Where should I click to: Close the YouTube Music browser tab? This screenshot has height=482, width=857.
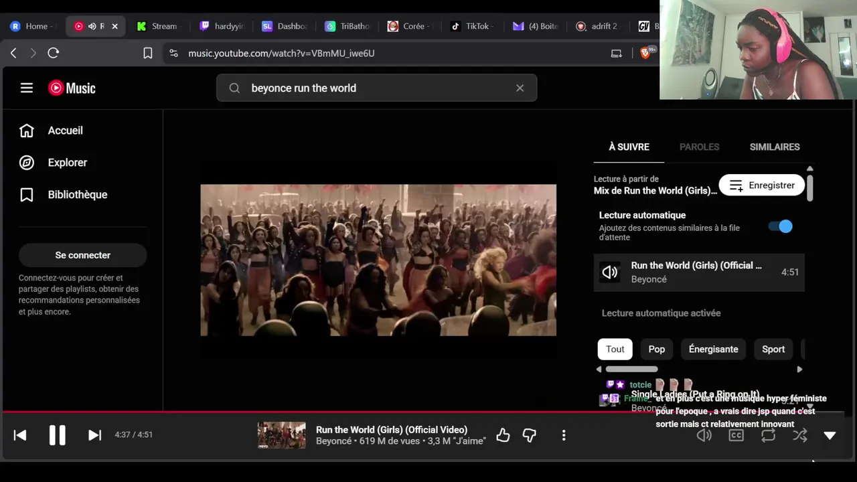point(114,26)
